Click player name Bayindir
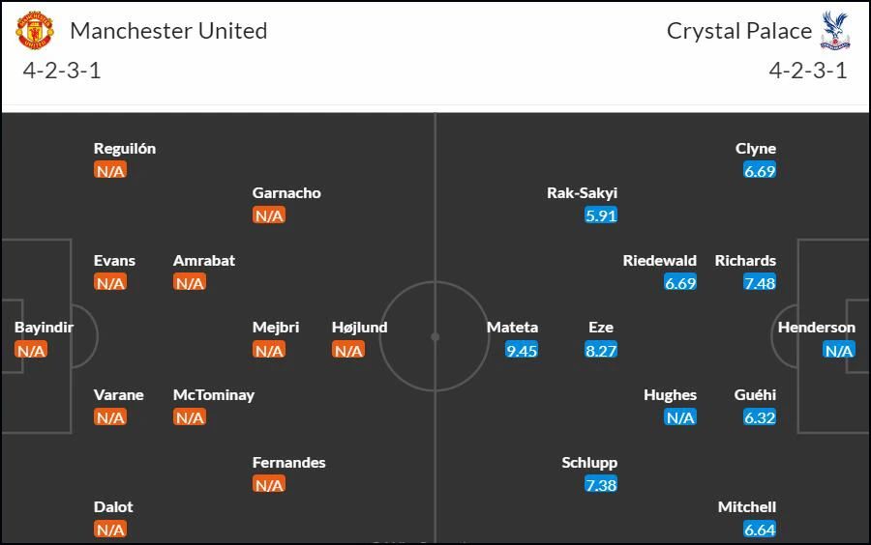Image resolution: width=871 pixels, height=545 pixels. pyautogui.click(x=44, y=328)
